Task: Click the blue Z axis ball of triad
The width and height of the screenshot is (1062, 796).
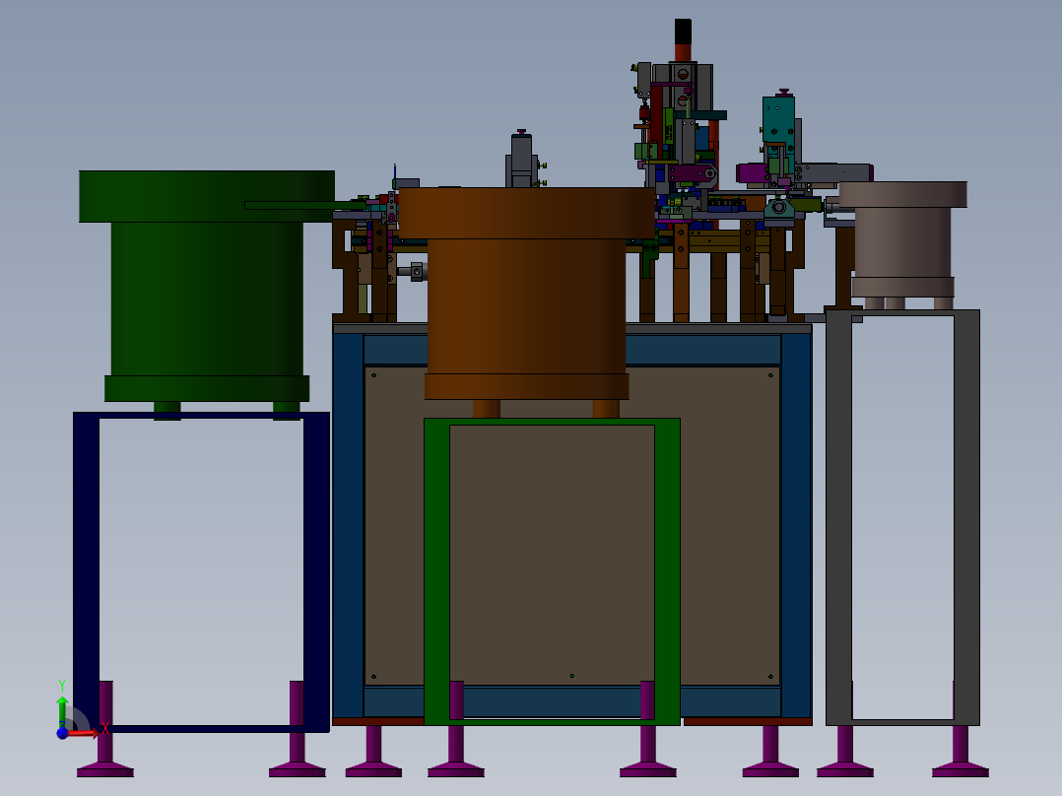Action: [x=62, y=733]
